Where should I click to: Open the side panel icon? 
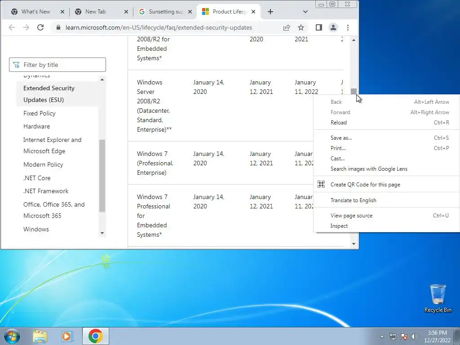pos(319,27)
